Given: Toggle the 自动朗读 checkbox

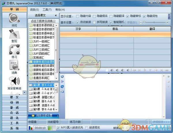Looking at the screenshot, I should [79, 22].
